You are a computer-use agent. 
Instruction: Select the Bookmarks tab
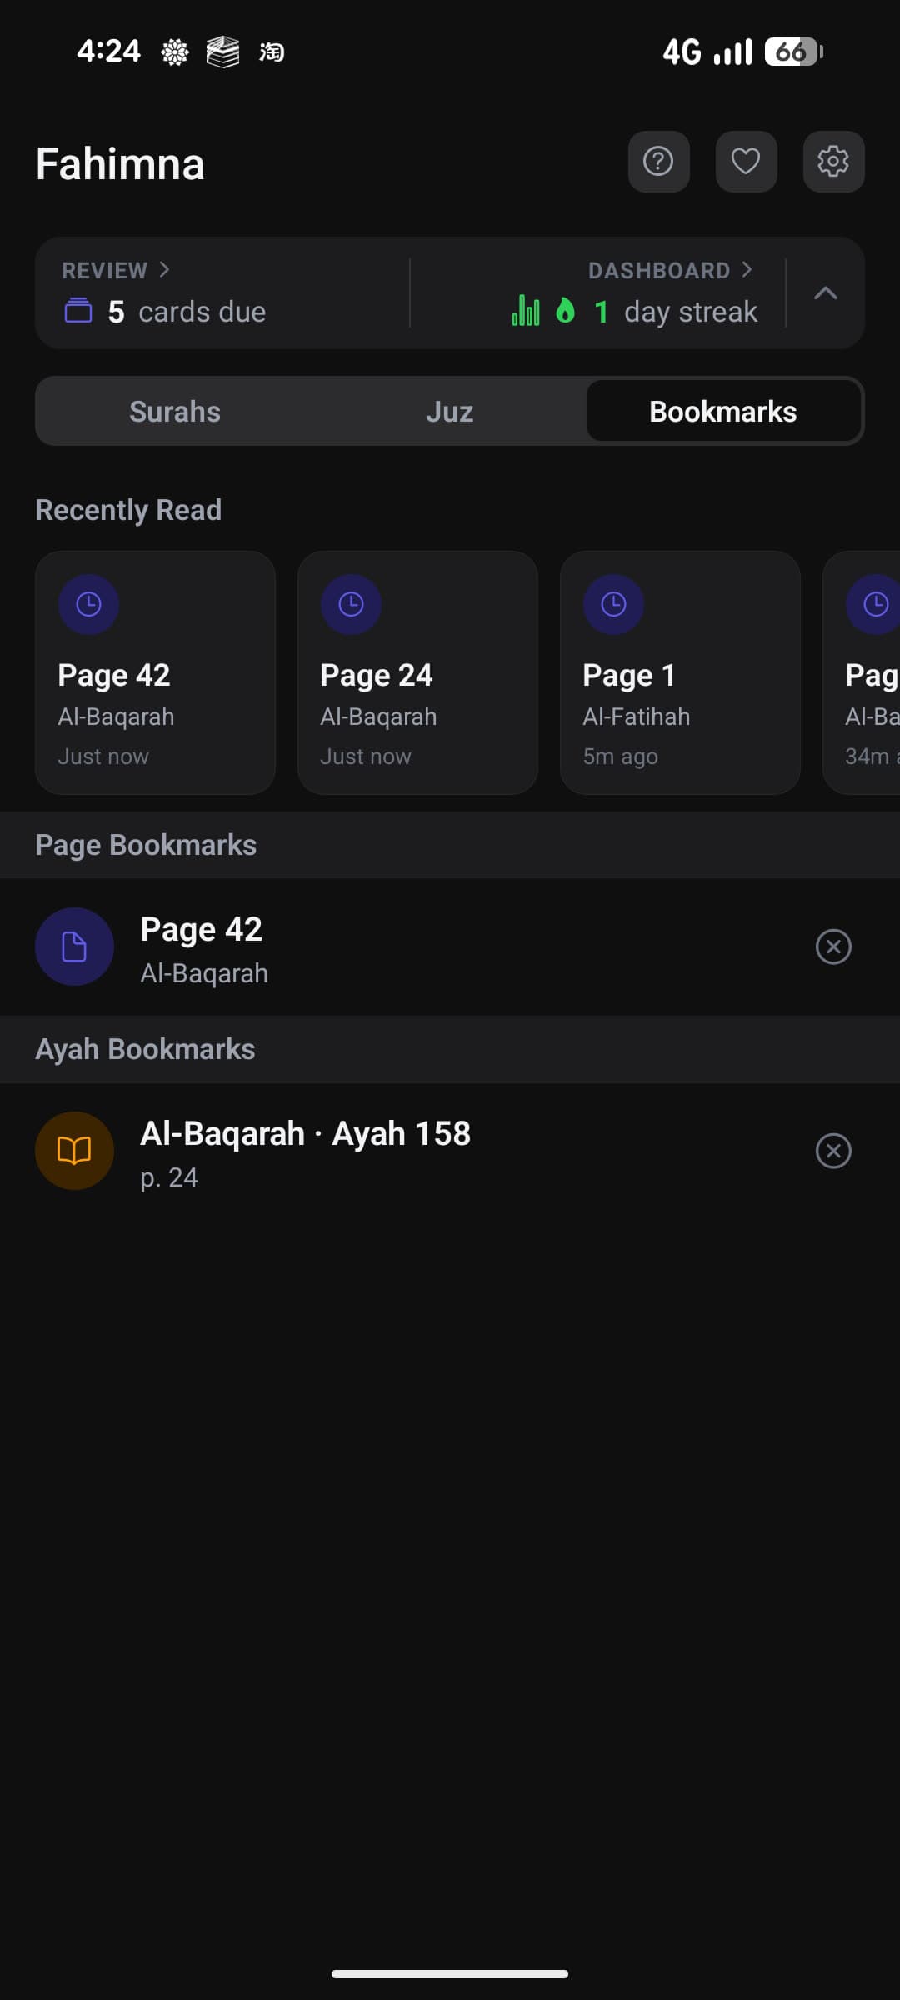pyautogui.click(x=723, y=411)
